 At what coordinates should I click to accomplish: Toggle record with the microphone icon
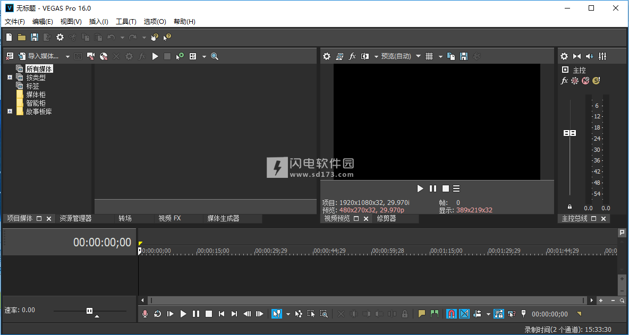pos(145,314)
